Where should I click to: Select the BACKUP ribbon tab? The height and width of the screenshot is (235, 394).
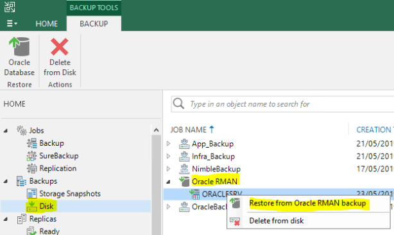[x=94, y=24]
